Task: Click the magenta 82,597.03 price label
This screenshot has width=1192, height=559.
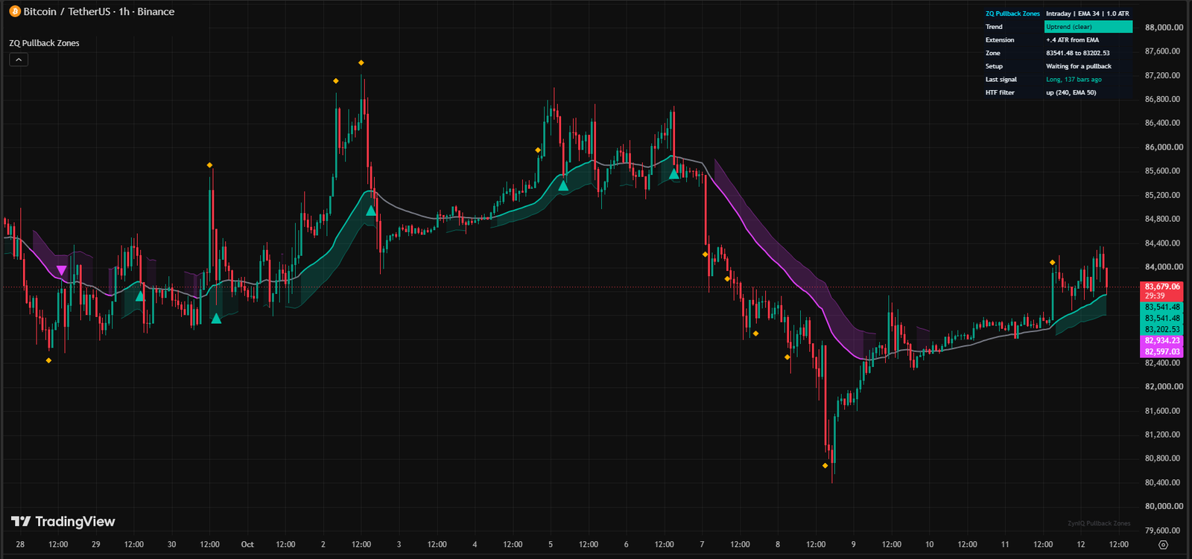Action: click(1162, 352)
